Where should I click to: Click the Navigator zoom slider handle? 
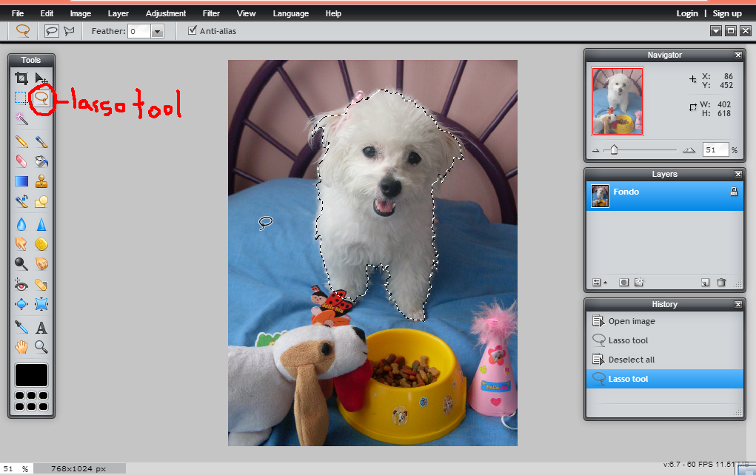click(x=614, y=149)
